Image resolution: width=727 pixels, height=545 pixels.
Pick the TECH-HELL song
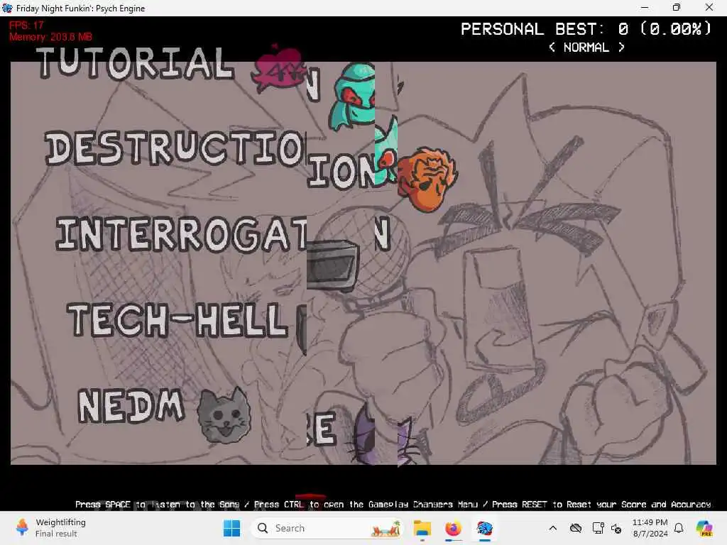click(x=177, y=319)
